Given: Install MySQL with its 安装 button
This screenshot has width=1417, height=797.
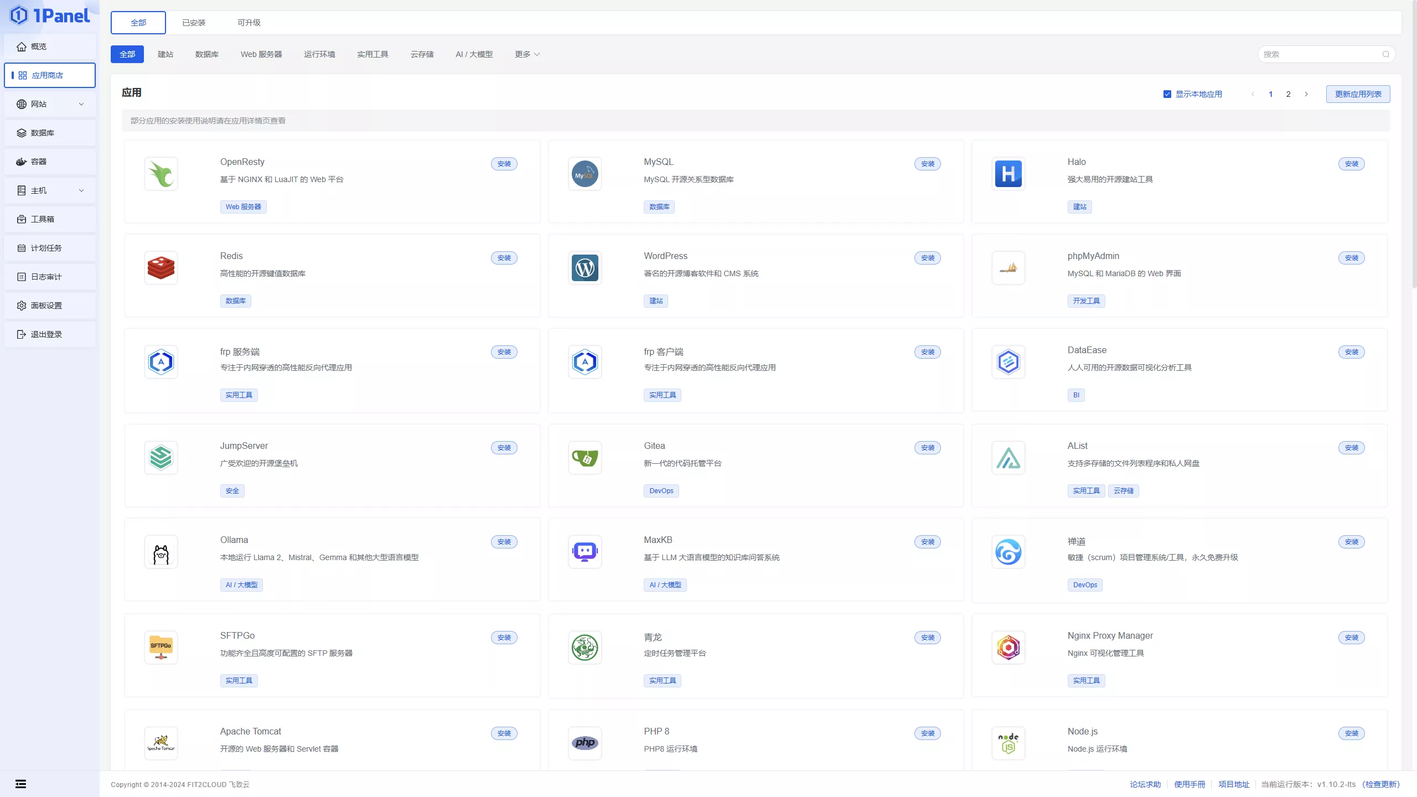Looking at the screenshot, I should pyautogui.click(x=927, y=164).
